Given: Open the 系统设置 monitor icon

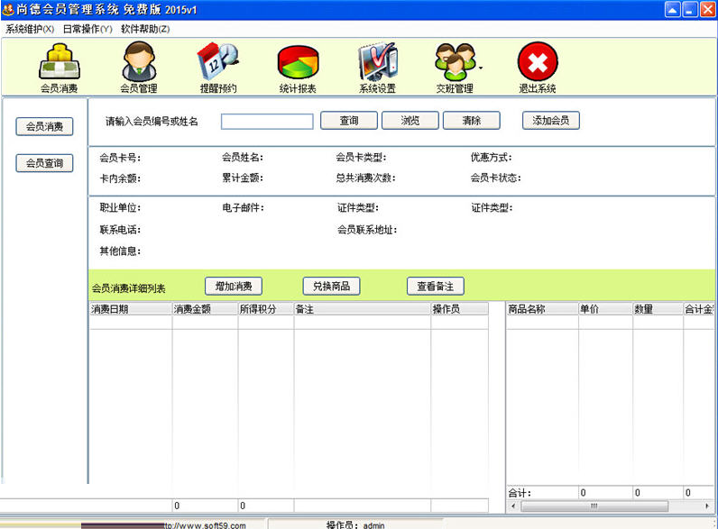Looking at the screenshot, I should (x=377, y=68).
